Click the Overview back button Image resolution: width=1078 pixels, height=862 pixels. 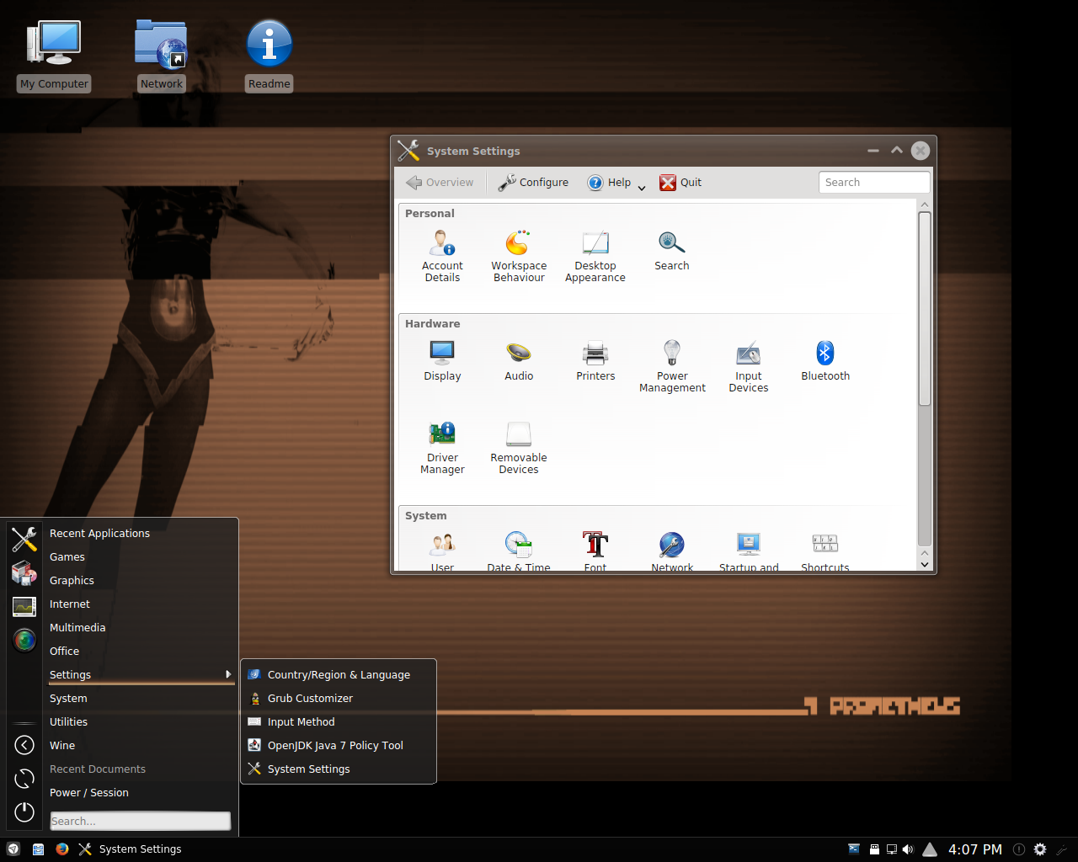[440, 183]
